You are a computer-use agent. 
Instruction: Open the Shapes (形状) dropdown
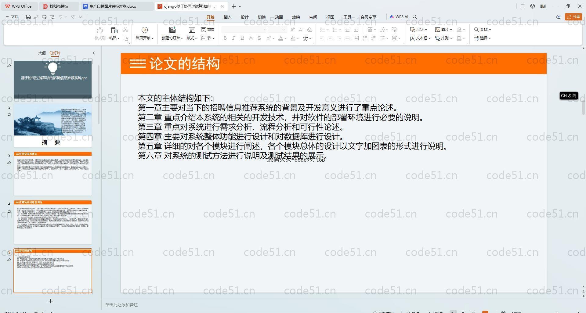coord(418,30)
